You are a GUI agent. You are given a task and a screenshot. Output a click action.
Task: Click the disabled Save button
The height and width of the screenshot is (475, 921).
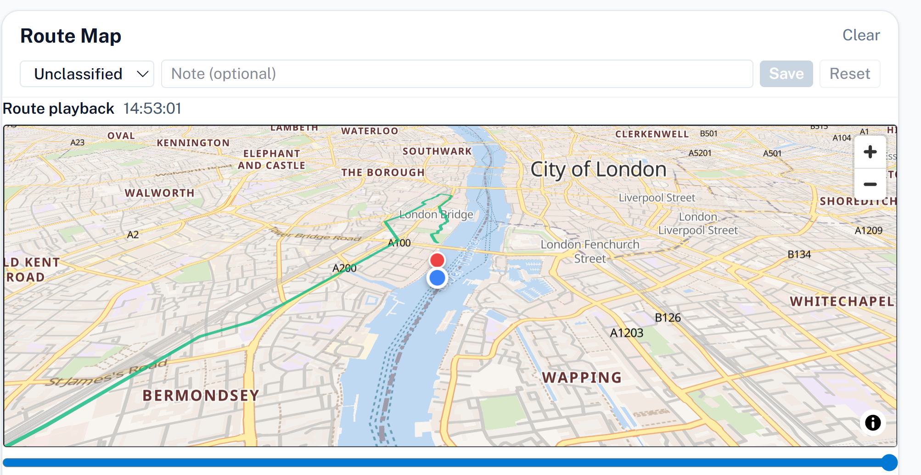[x=786, y=73]
